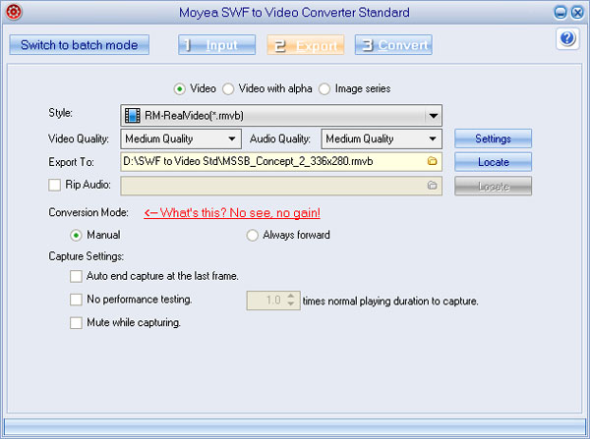The height and width of the screenshot is (439, 590).
Task: Select the Video with alpha option
Action: (x=228, y=89)
